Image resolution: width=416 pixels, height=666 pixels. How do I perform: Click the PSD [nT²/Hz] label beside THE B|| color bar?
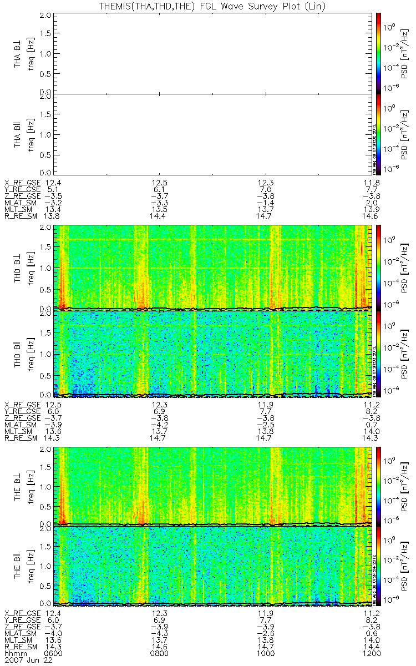(405, 566)
